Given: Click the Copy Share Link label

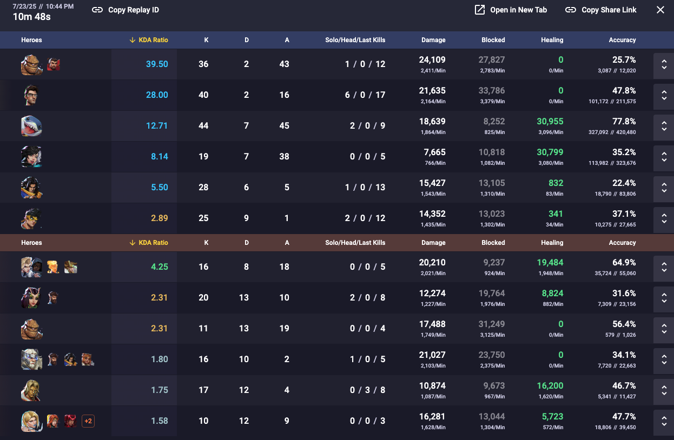Looking at the screenshot, I should (x=609, y=10).
